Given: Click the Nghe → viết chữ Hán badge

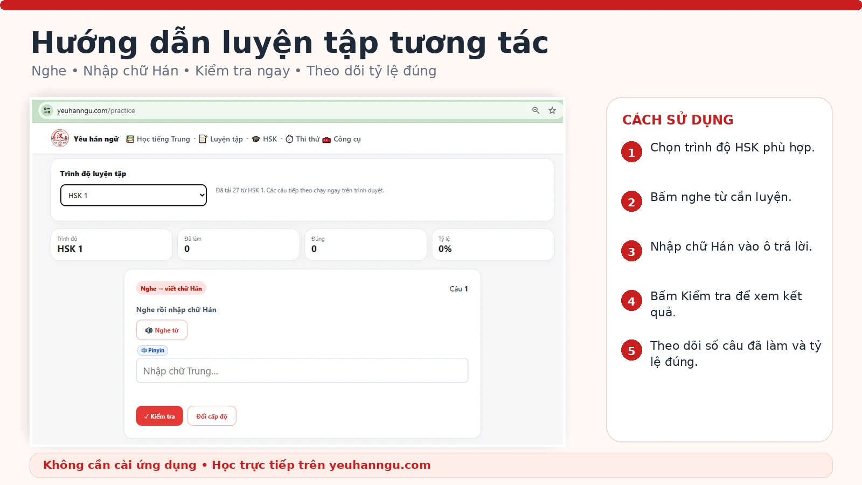Looking at the screenshot, I should pyautogui.click(x=171, y=288).
